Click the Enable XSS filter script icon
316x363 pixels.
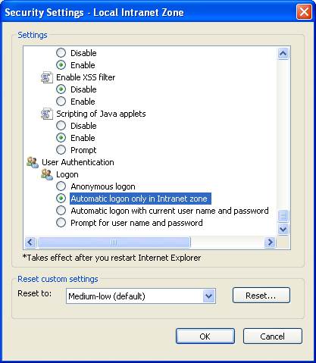pos(47,77)
